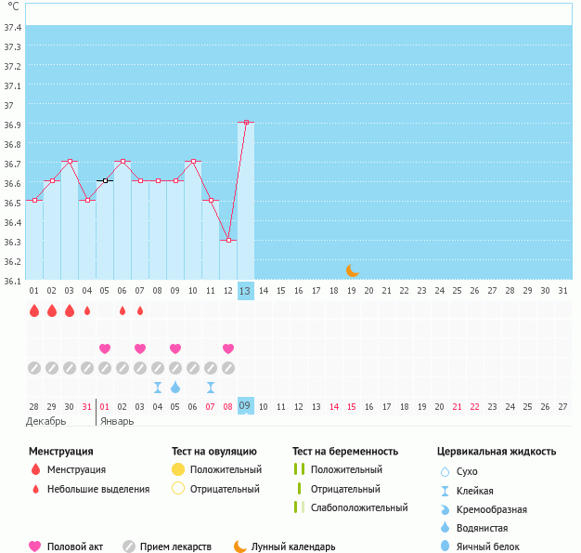Viewport: 581px width, 553px height.
Task: Click the "Прием лекарств" legend label
Action: tap(175, 546)
